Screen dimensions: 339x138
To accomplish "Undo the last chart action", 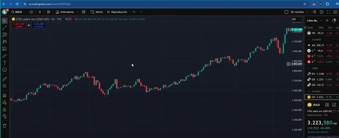I will [x=134, y=12].
